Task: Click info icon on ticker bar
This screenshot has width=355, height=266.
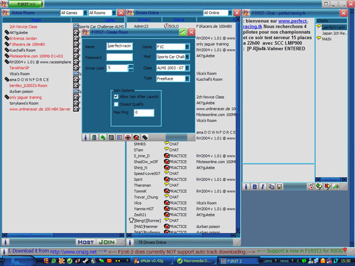Action: coord(4,252)
